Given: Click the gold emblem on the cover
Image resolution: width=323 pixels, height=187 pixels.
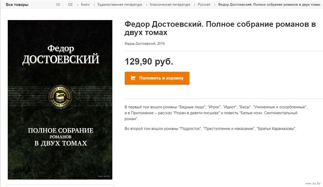Looking at the screenshot, I should (x=60, y=97).
